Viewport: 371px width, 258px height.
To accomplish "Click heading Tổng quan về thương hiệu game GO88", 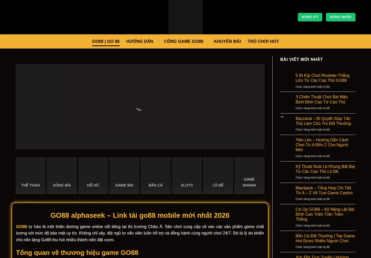I will [x=77, y=253].
